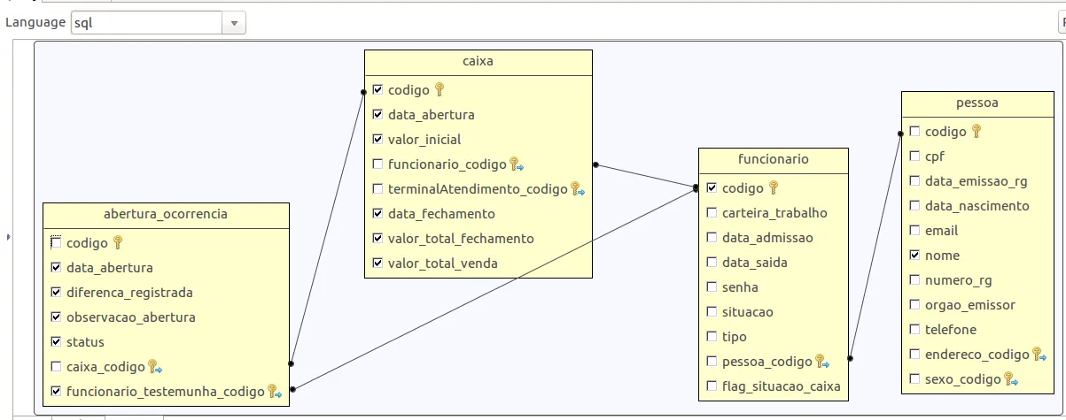Click the foreign key icon next to terminalAtendimento_codigo
Image resolution: width=1066 pixels, height=420 pixels.
[x=577, y=189]
